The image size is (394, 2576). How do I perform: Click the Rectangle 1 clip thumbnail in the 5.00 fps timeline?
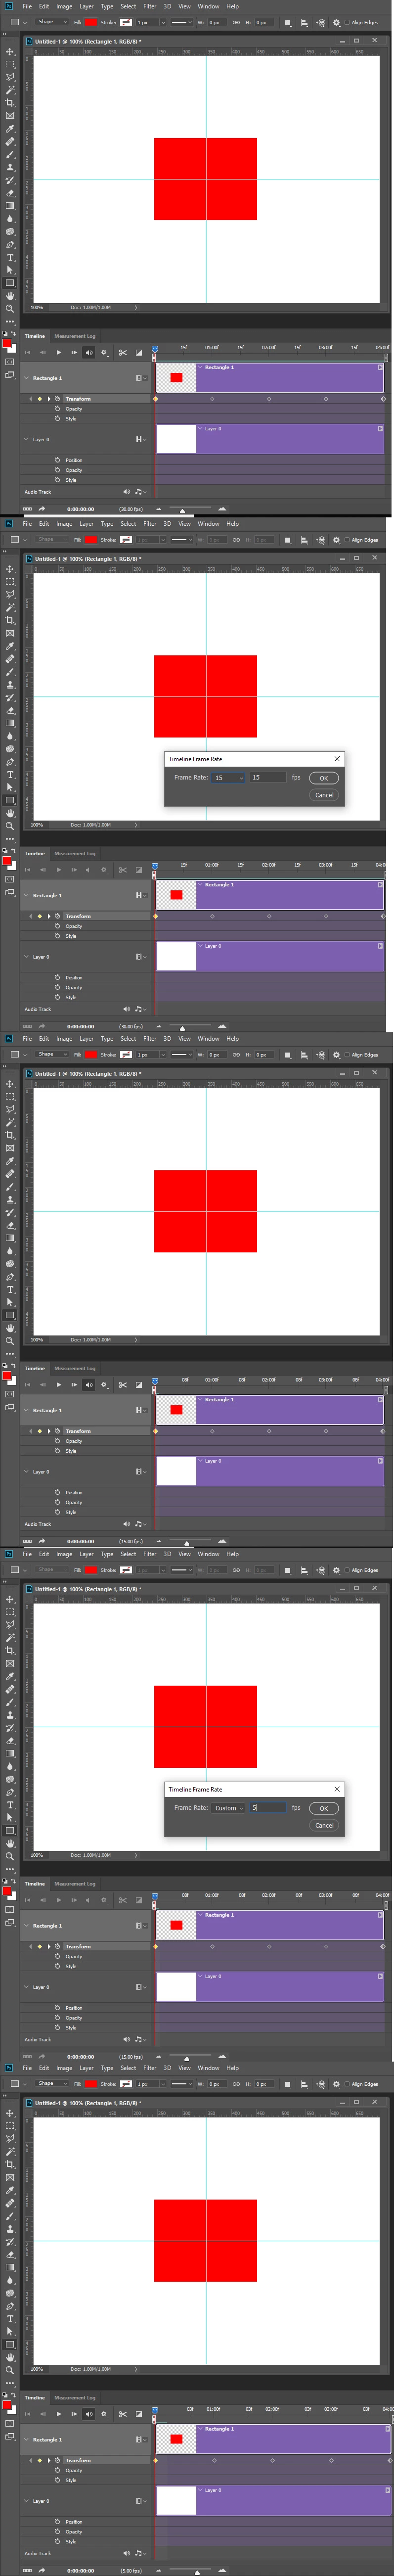pyautogui.click(x=176, y=2439)
